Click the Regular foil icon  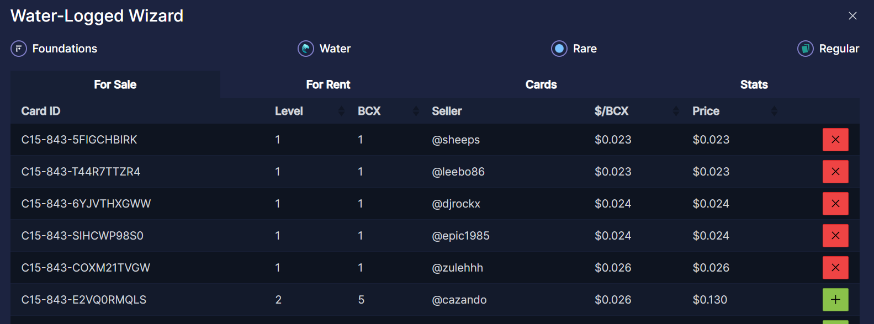[805, 49]
